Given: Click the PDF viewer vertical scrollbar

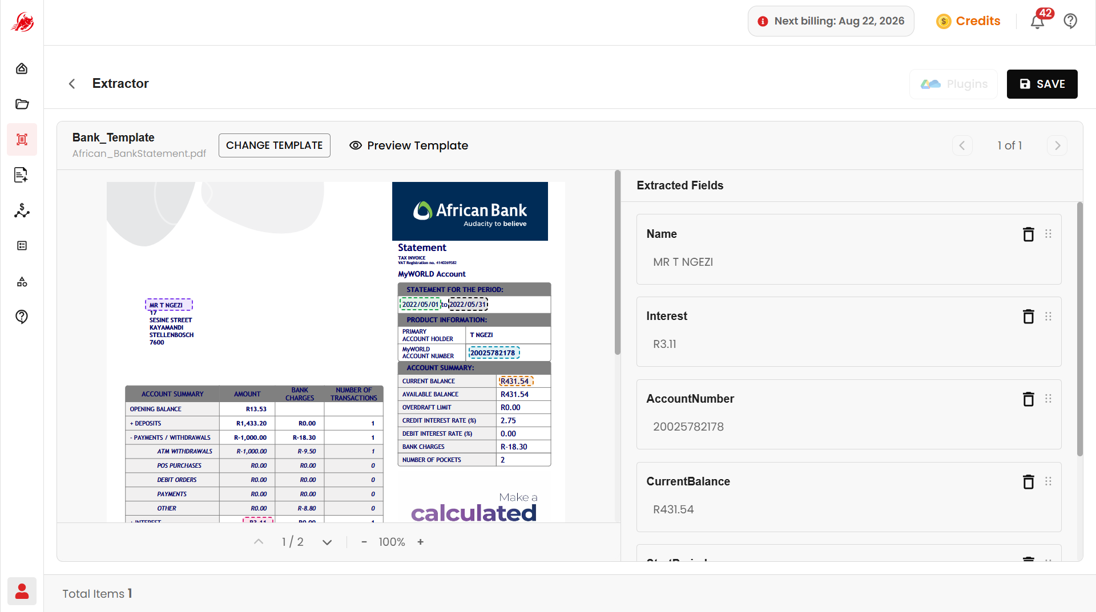Looking at the screenshot, I should point(617,262).
